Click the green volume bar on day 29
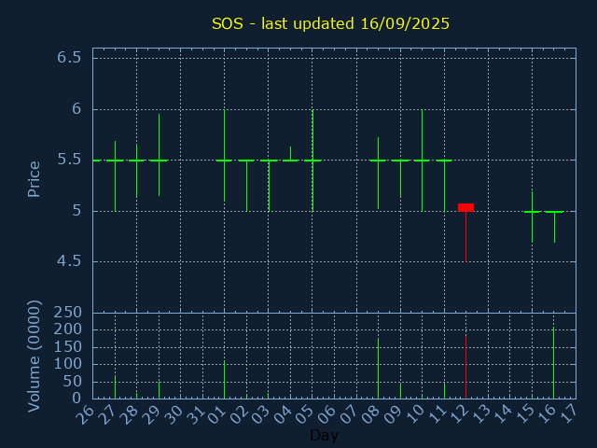Image resolution: width=597 pixels, height=448 pixels. click(x=160, y=390)
